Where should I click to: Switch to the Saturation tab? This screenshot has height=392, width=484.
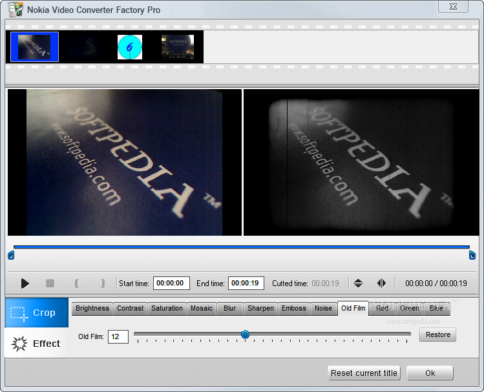tap(167, 309)
